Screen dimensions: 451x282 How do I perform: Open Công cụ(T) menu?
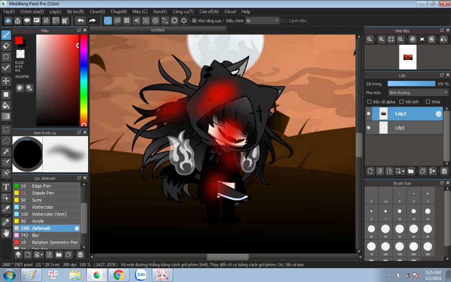(183, 11)
